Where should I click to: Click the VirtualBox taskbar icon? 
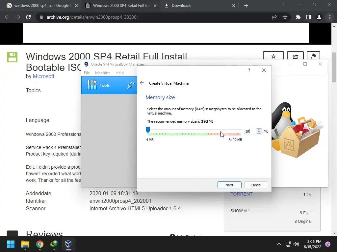[68, 244]
